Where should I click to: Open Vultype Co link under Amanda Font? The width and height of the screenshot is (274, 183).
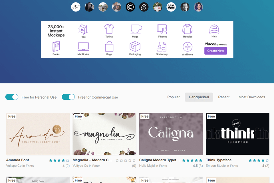[x=14, y=166]
